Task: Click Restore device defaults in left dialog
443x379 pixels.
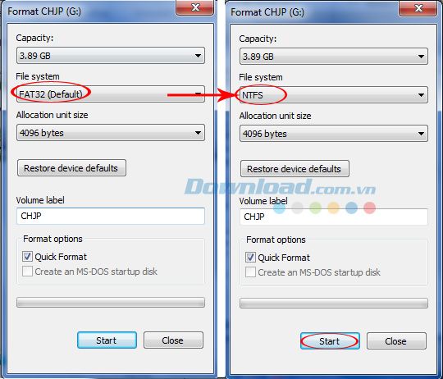Action: point(71,168)
